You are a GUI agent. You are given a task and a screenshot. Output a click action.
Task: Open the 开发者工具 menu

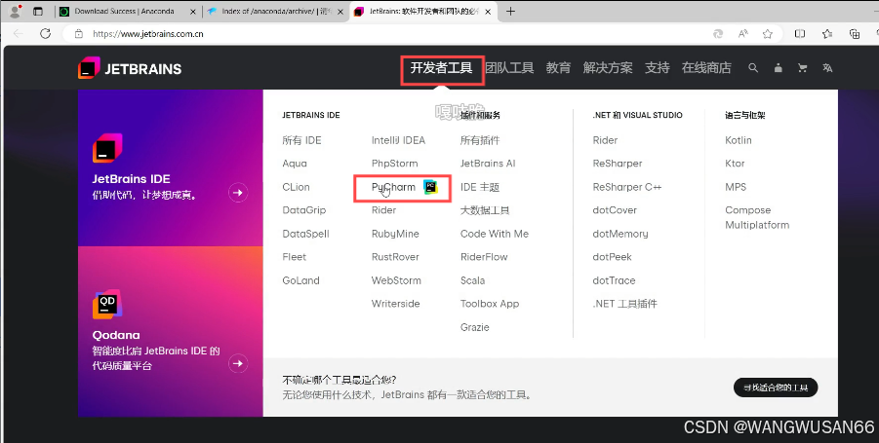click(x=441, y=68)
